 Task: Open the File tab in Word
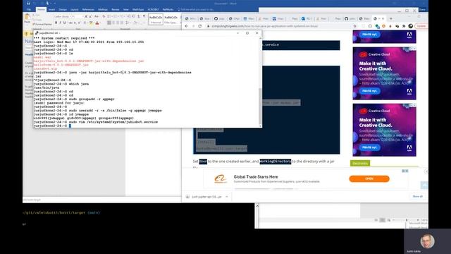[29, 9]
